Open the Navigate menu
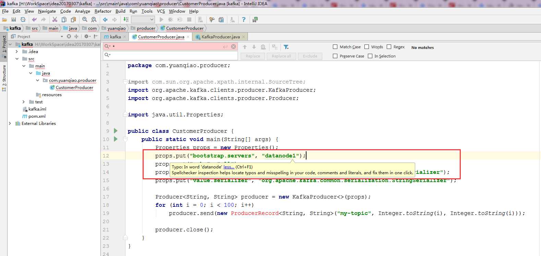 [x=47, y=11]
